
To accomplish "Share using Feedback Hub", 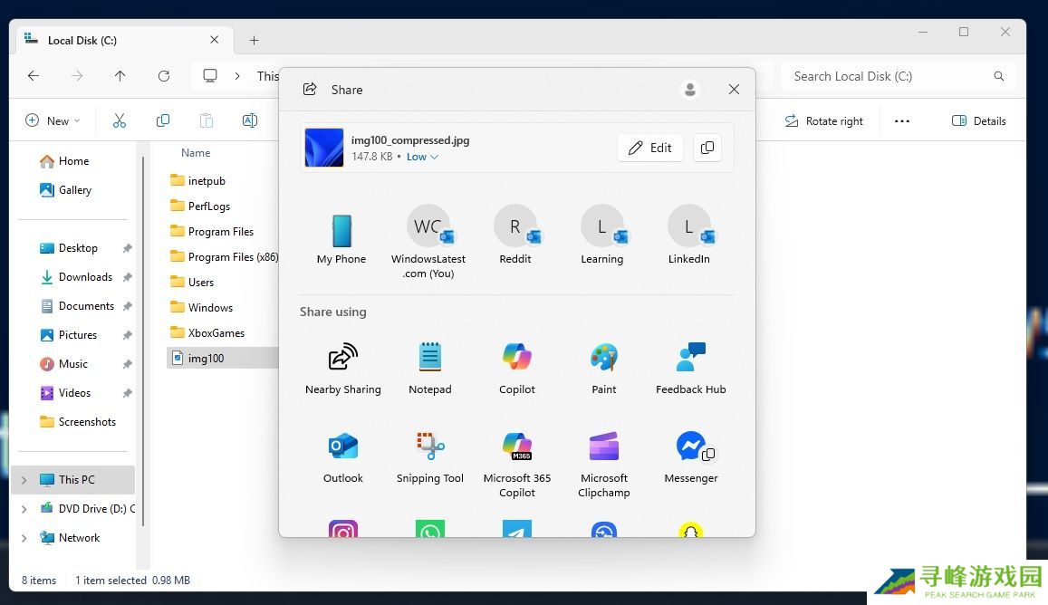I will pyautogui.click(x=690, y=369).
